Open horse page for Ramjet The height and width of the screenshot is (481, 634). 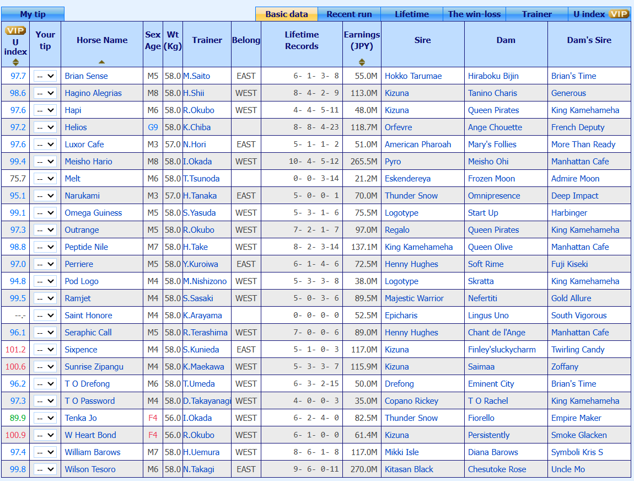click(78, 298)
